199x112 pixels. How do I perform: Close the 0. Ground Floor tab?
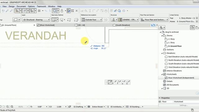tap(34, 25)
